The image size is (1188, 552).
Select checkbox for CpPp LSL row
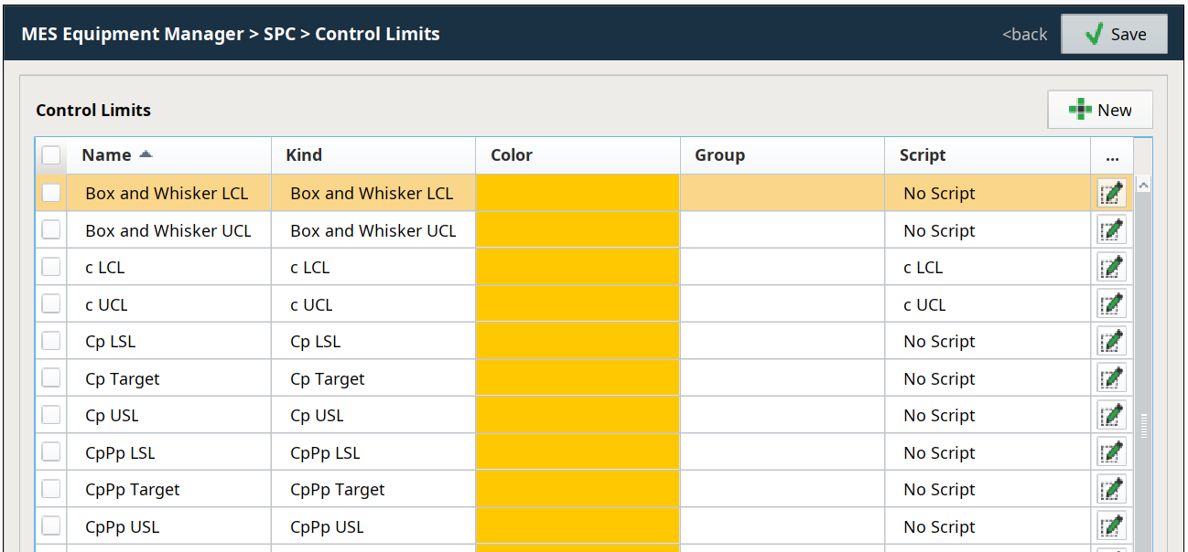click(x=51, y=452)
